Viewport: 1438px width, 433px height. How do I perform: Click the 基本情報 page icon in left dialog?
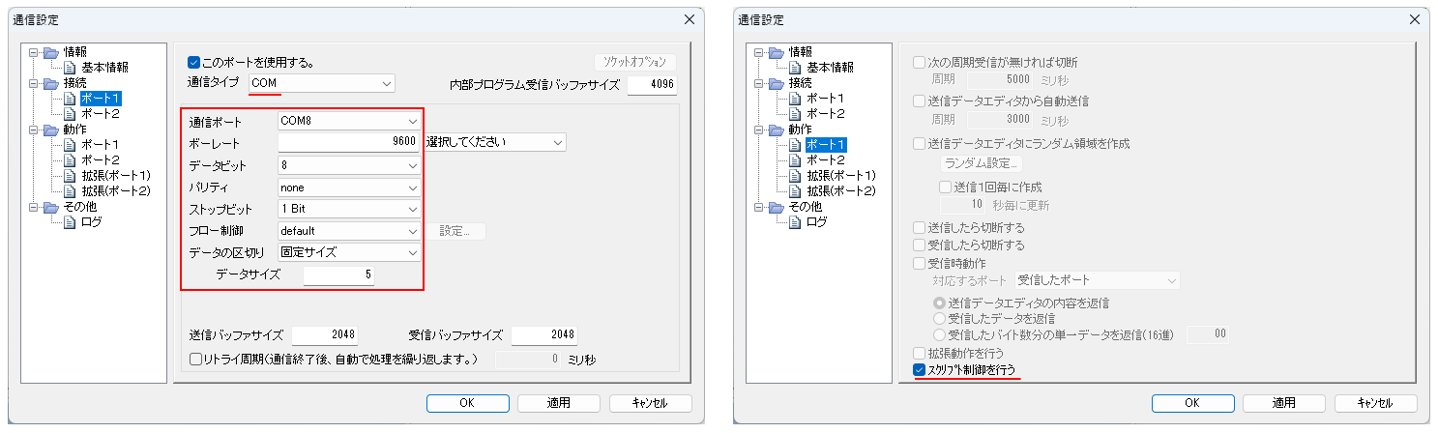point(69,68)
